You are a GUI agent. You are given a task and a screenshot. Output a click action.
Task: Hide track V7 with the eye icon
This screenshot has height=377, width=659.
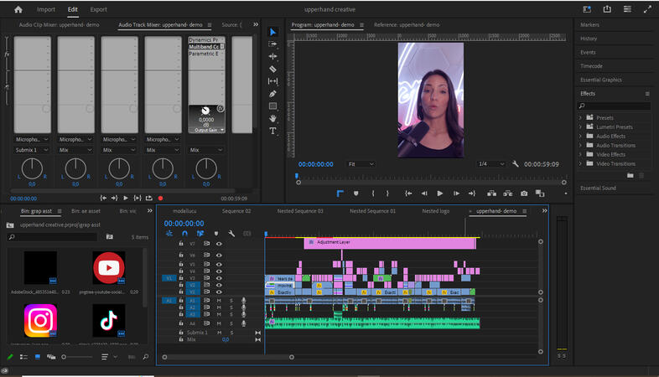219,244
